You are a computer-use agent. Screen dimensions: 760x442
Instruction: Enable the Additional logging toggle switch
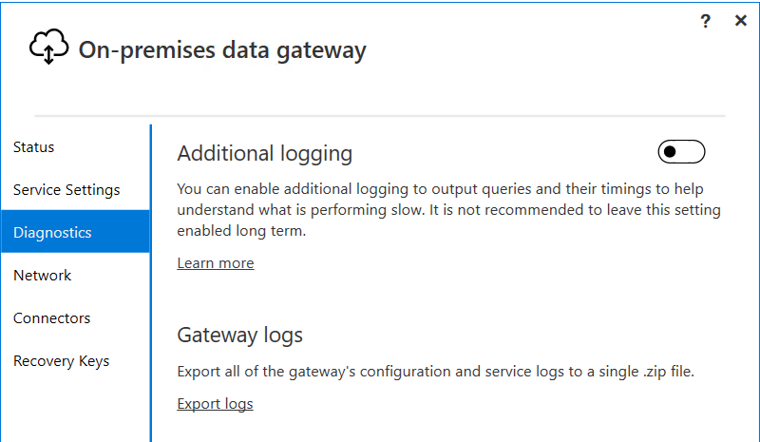pos(681,152)
